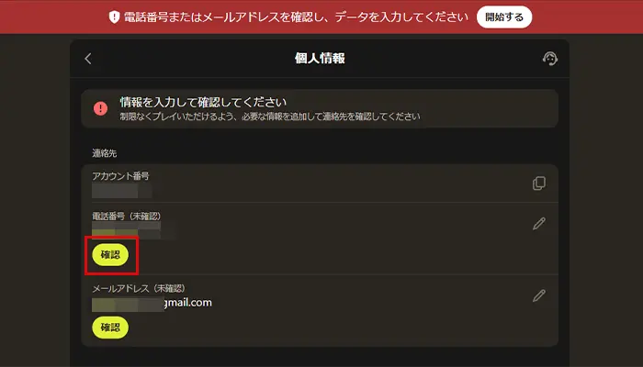Edit 電話番号 using the pencil icon
Image resolution: width=643 pixels, height=367 pixels.
539,224
